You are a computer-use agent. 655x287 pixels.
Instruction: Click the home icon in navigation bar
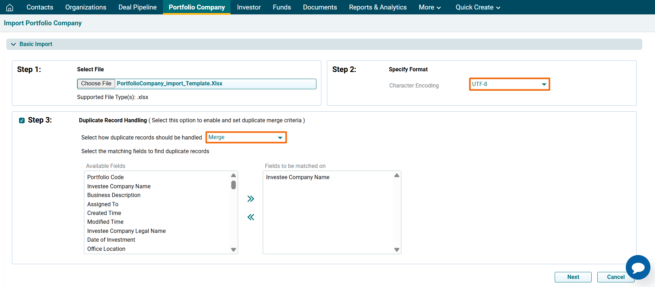10,7
